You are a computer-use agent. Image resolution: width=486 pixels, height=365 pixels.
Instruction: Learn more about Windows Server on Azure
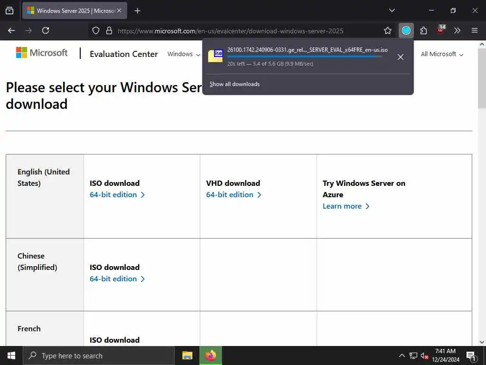[346, 206]
